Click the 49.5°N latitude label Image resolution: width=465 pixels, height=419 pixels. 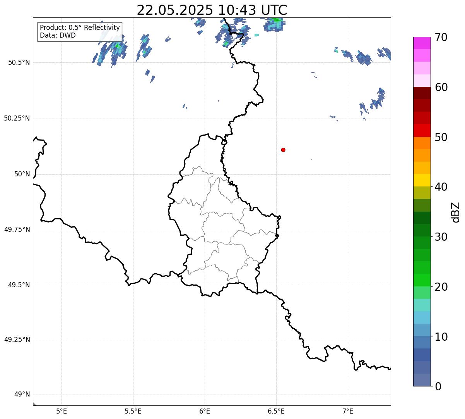click(x=19, y=285)
